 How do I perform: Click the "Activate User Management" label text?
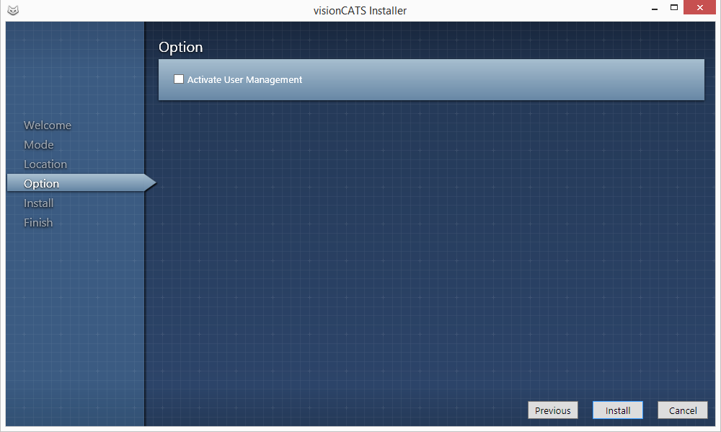[244, 79]
